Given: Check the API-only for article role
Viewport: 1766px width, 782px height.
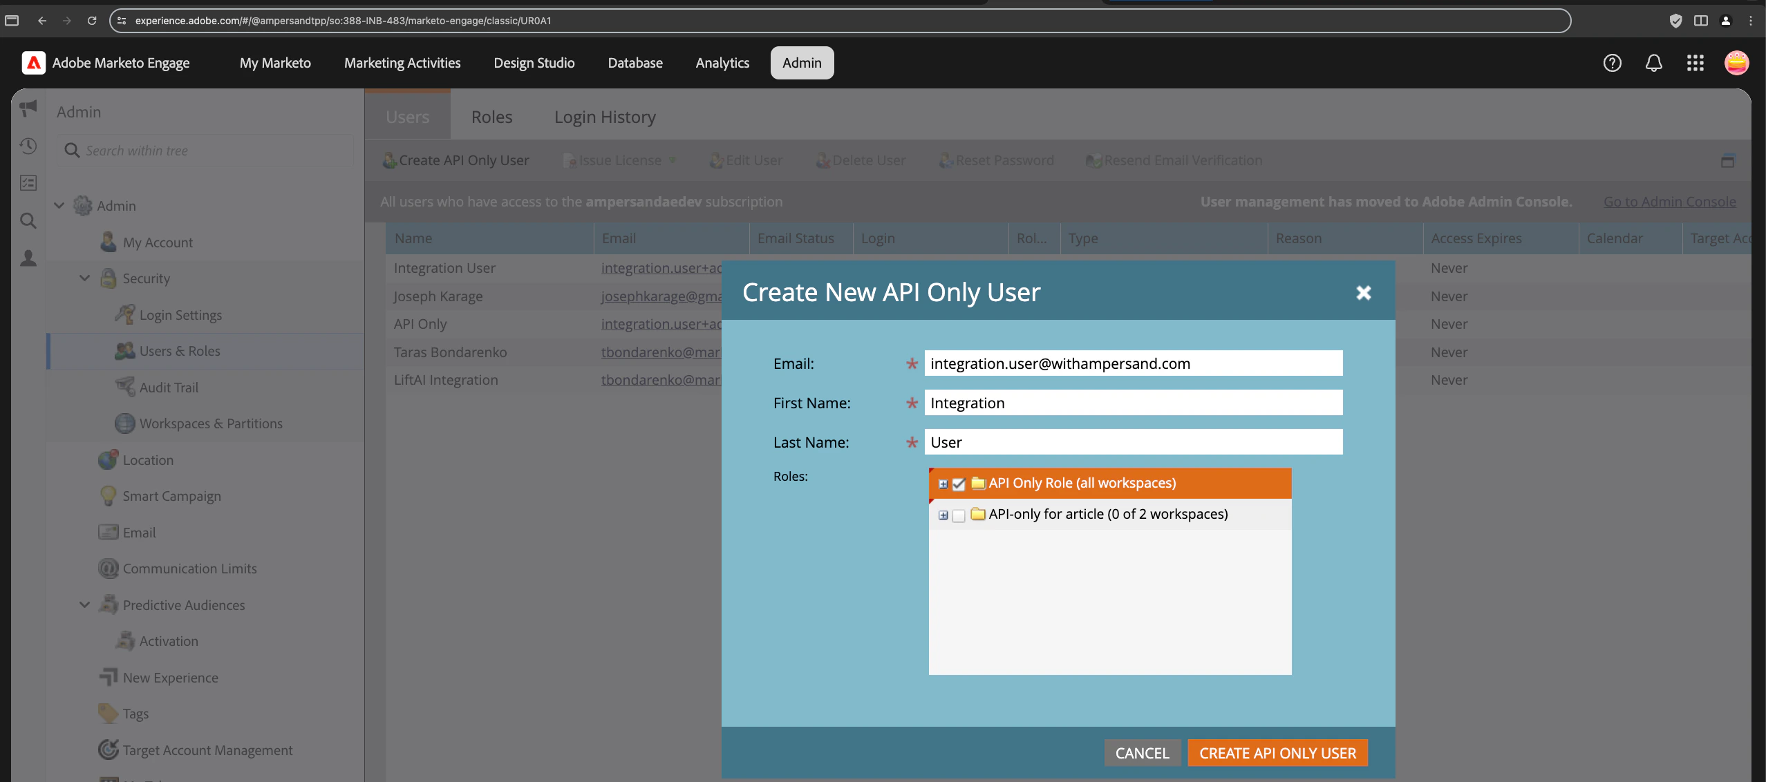Looking at the screenshot, I should coord(958,515).
